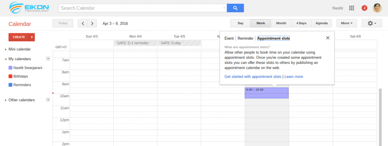Click the Apr 3 – 9, 2016 date range

(x=115, y=24)
